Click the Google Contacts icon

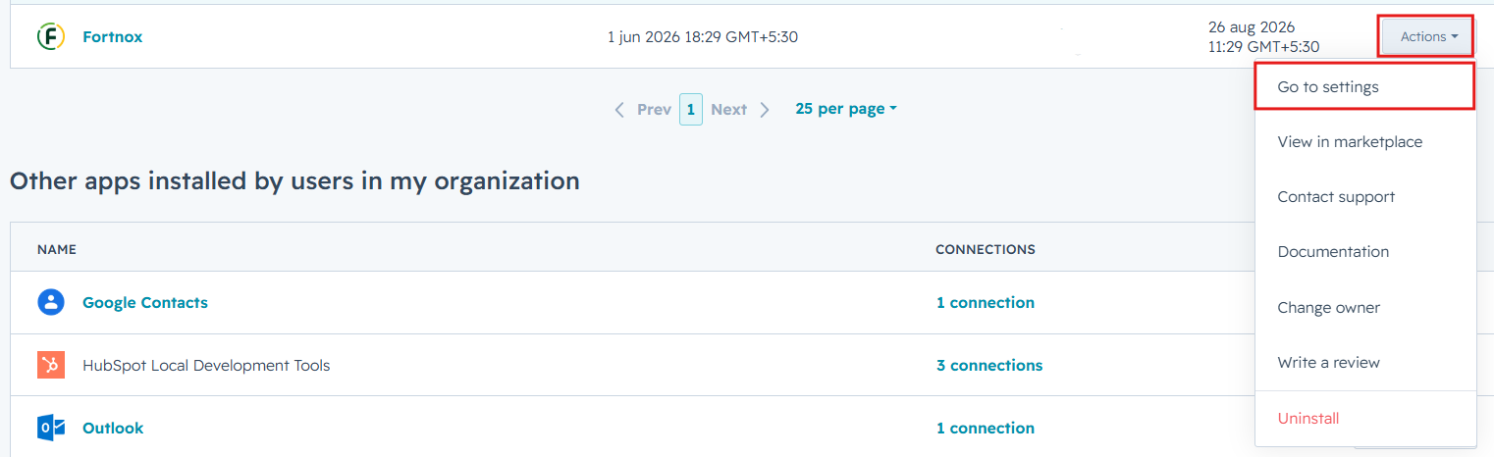(51, 302)
